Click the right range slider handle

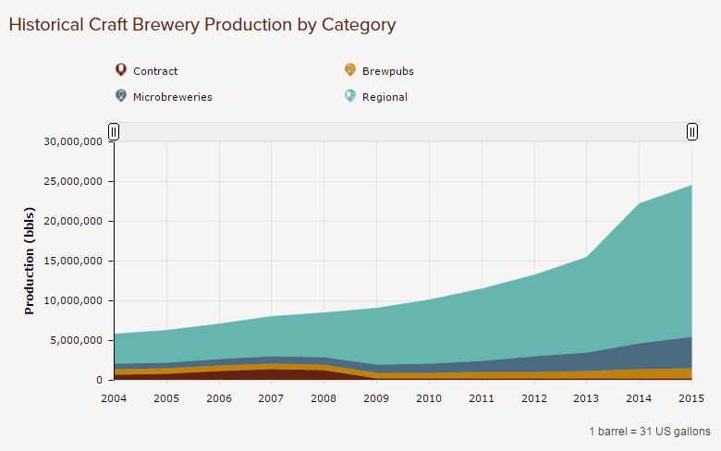pyautogui.click(x=692, y=132)
